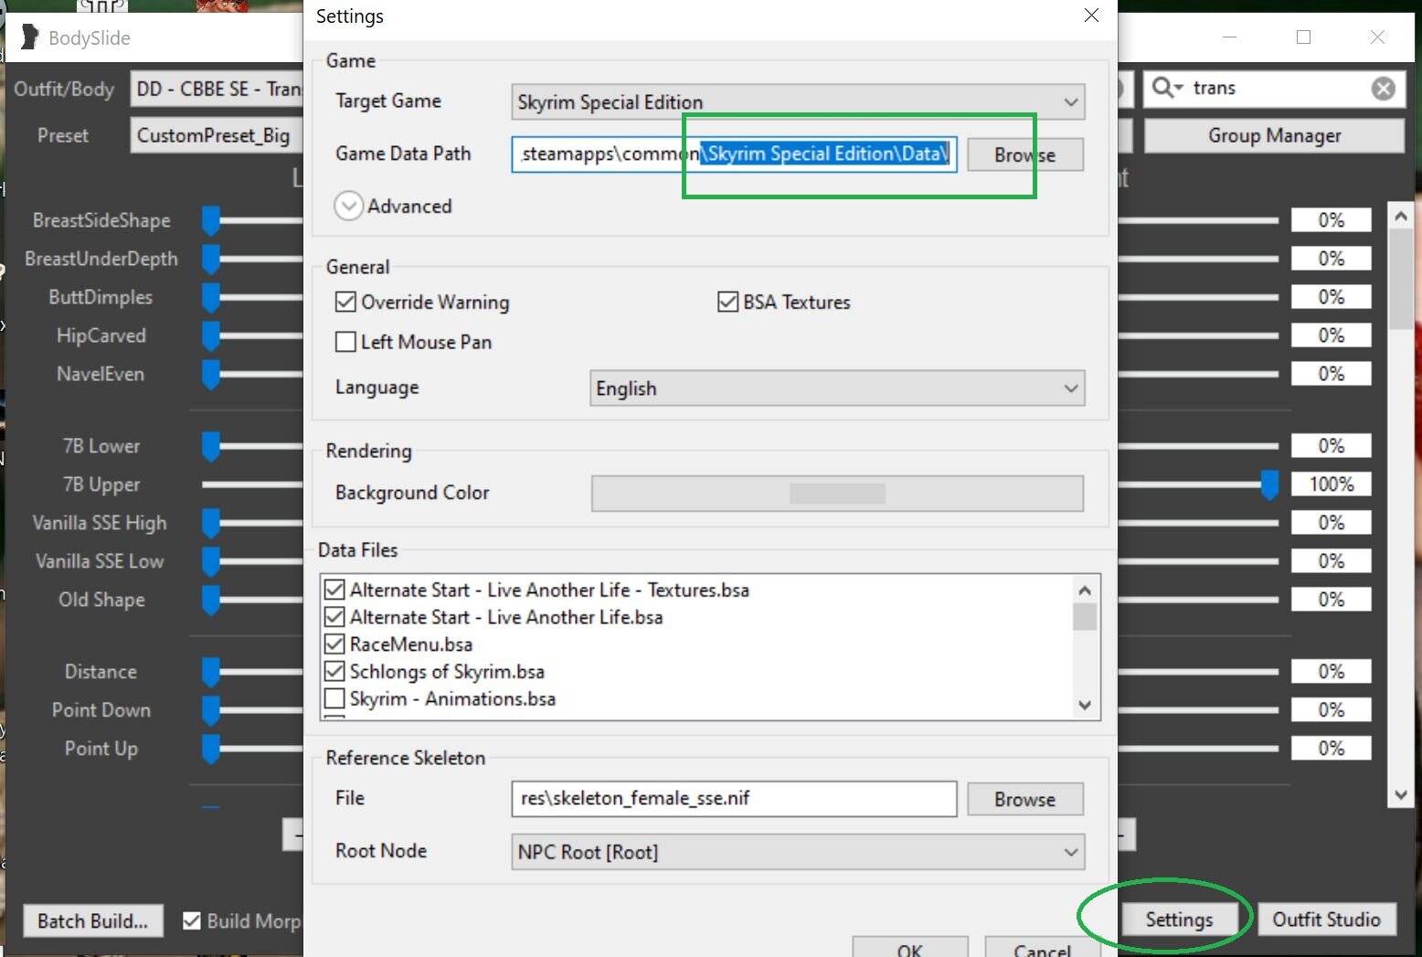Open the Target Game dropdown

click(x=798, y=101)
